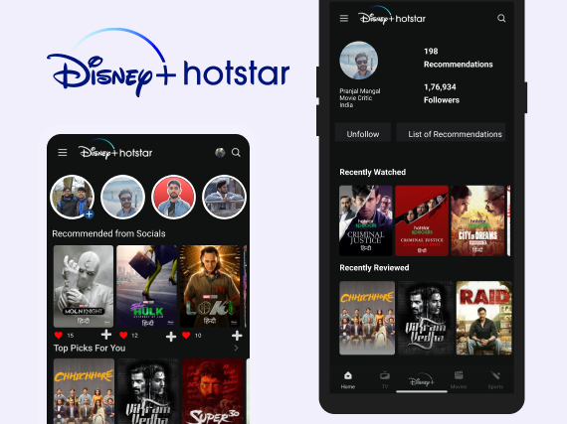Add She-Hulk to list with plus

pos(171,337)
